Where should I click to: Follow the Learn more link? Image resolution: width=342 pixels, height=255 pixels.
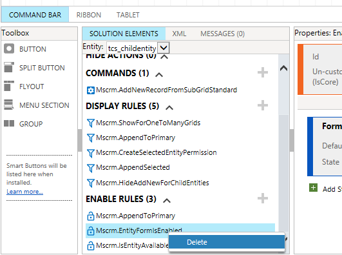click(x=24, y=192)
